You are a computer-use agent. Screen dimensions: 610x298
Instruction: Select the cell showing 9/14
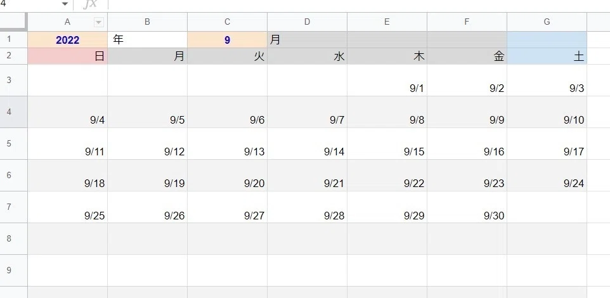point(308,144)
